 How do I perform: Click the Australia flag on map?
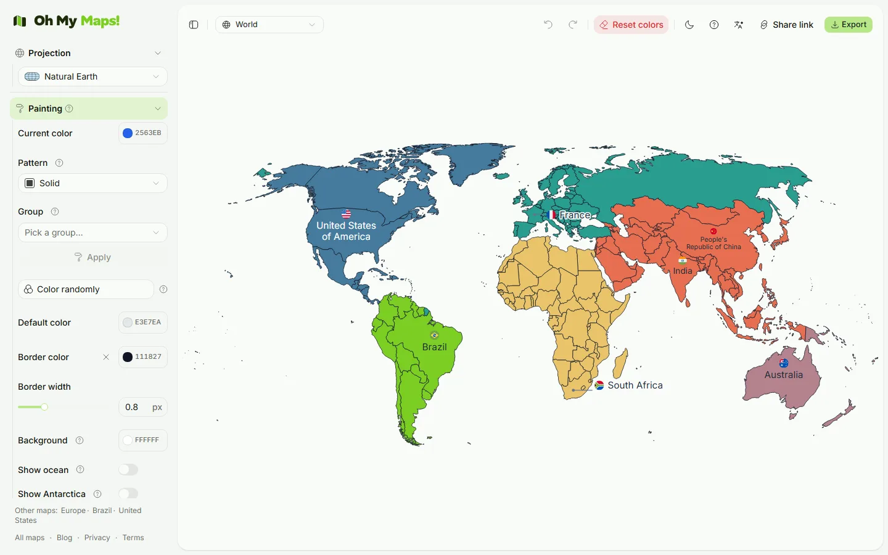pos(784,363)
